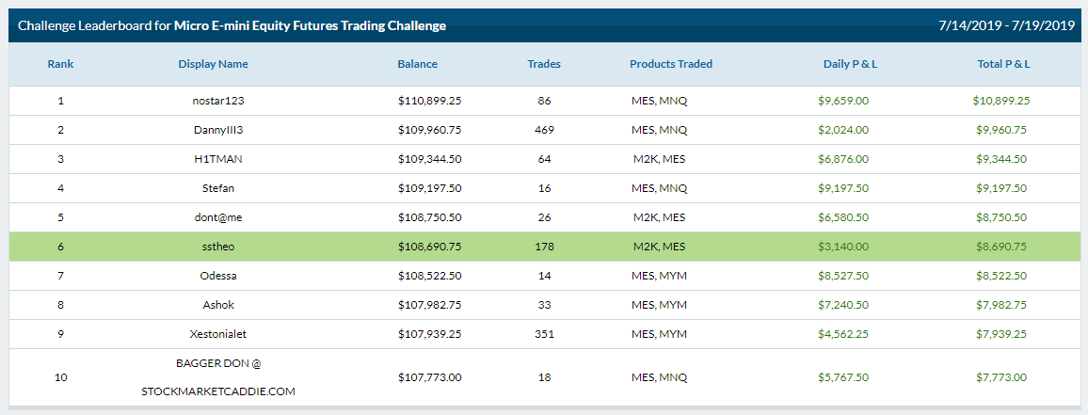
Task: Open Odessa trader entry
Action: [217, 276]
